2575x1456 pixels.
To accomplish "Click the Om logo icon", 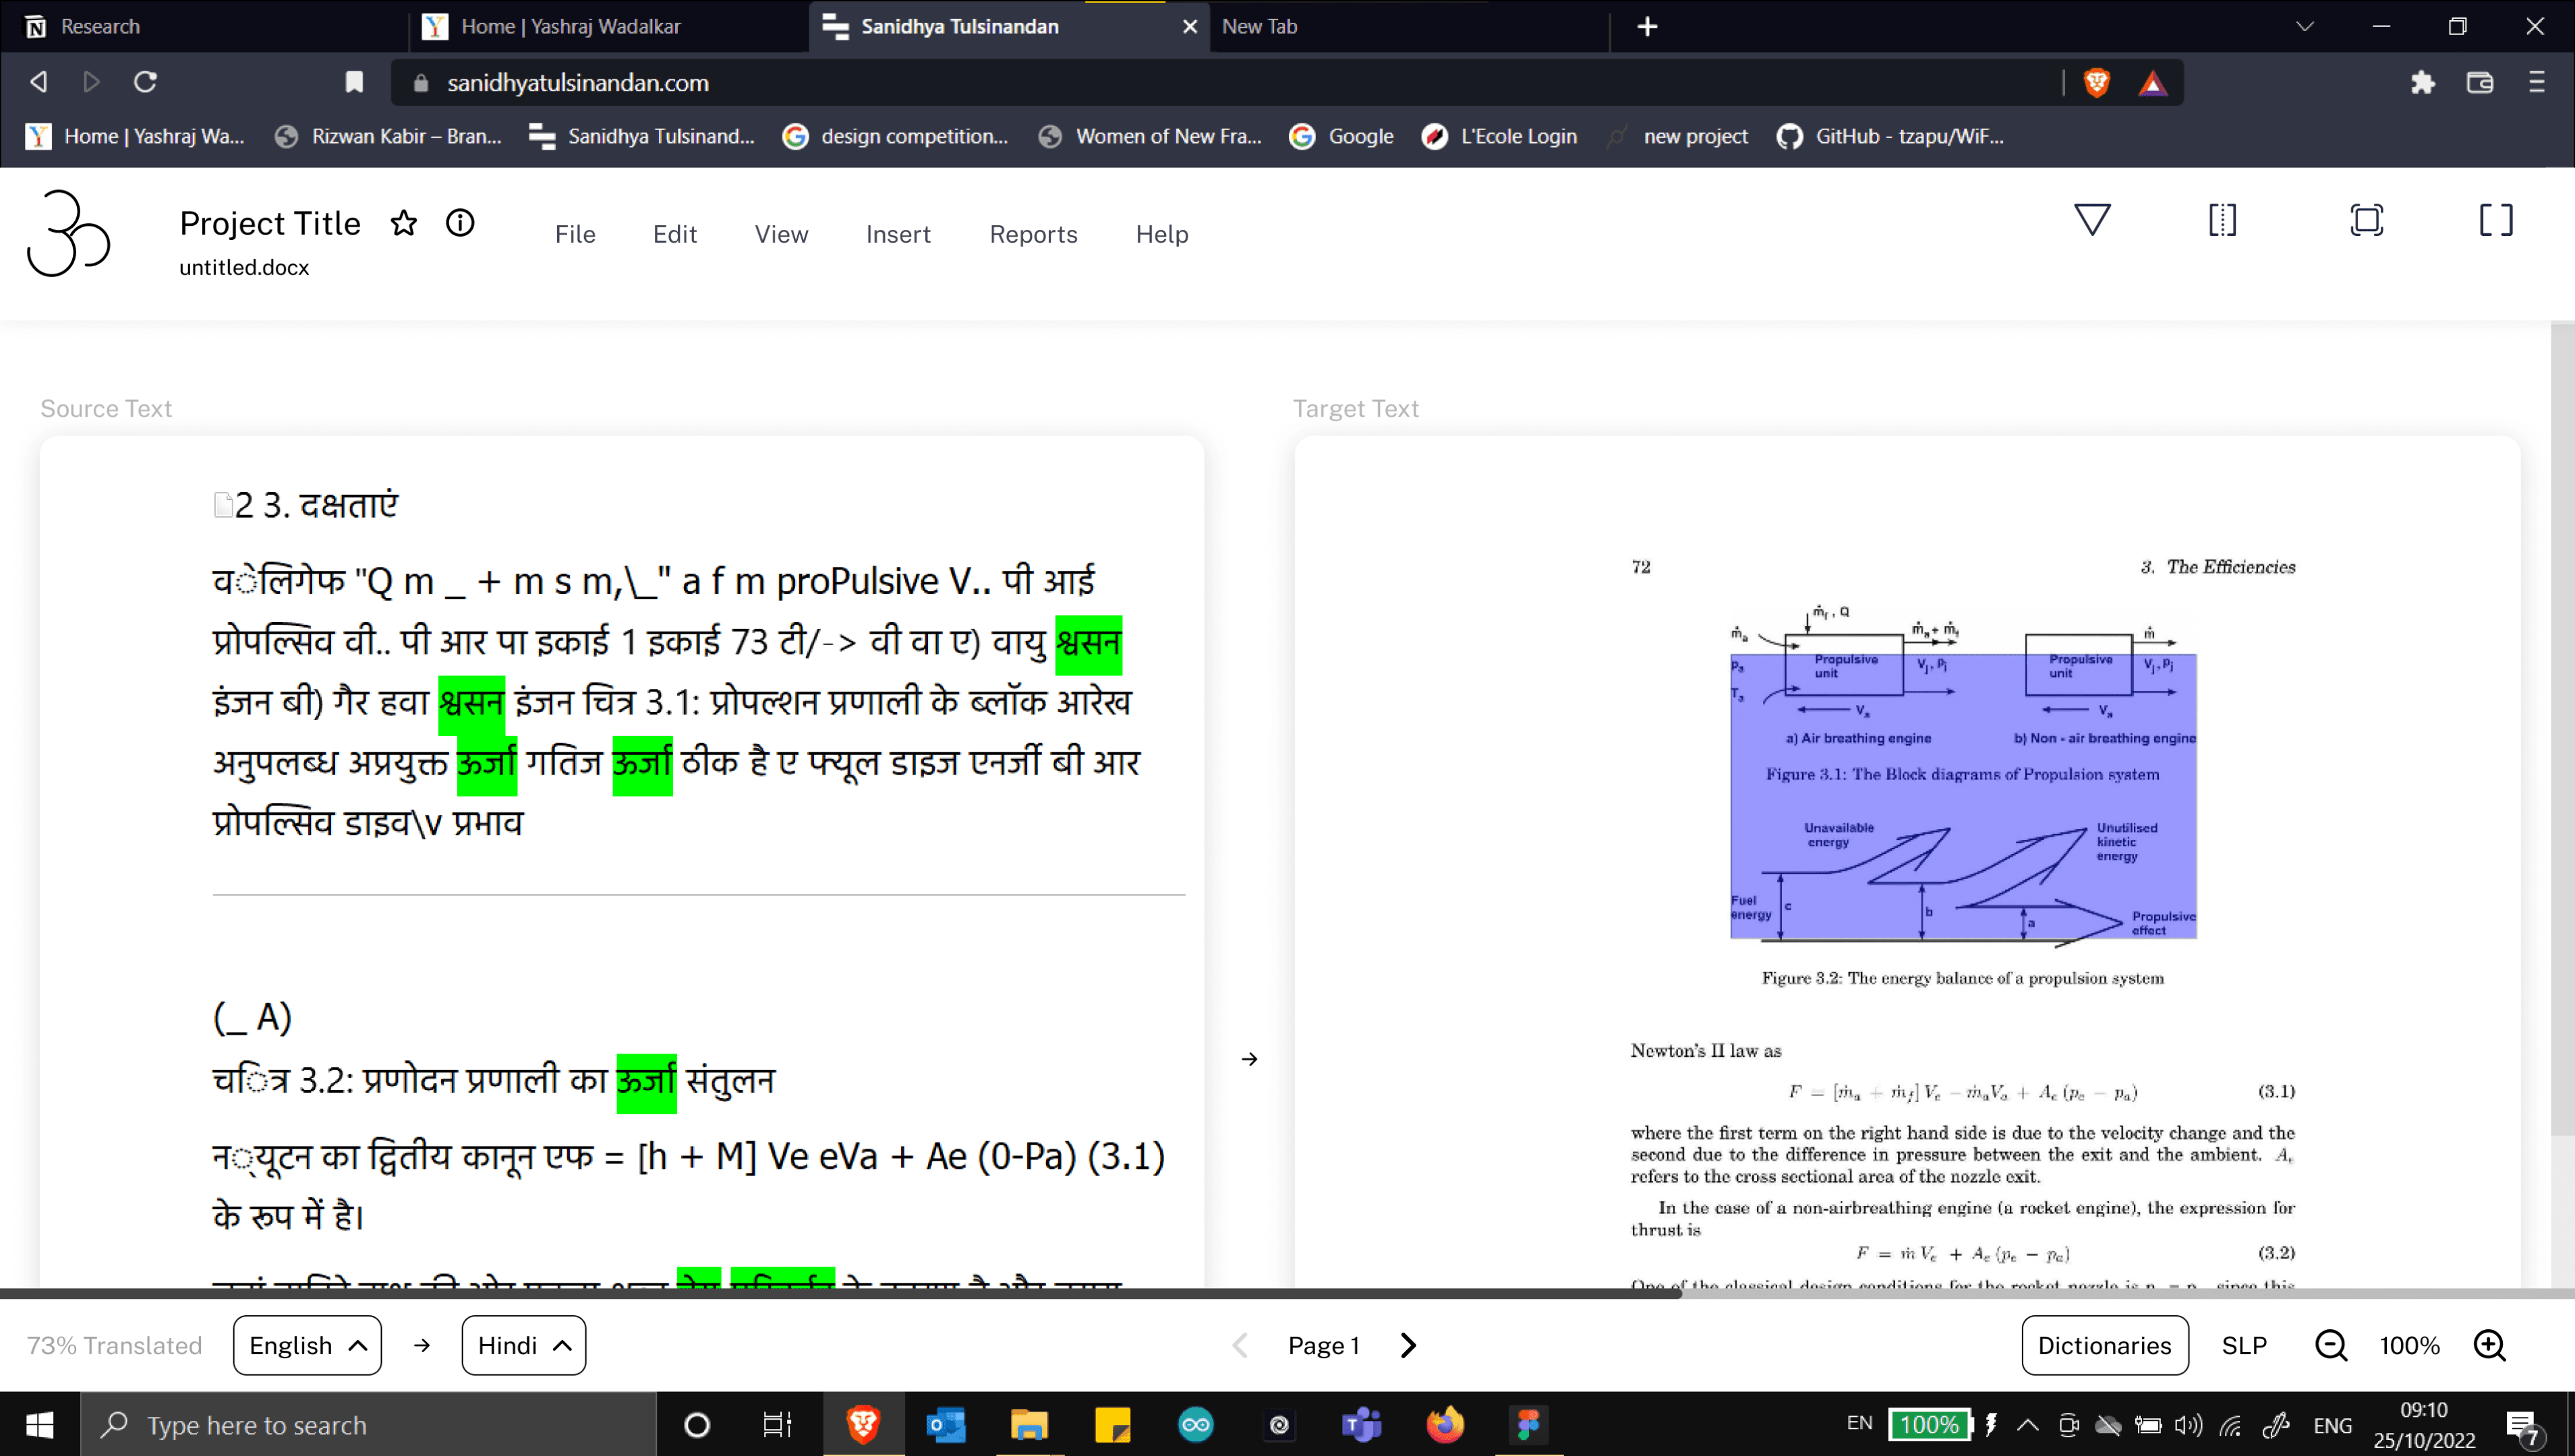I will coord(68,233).
